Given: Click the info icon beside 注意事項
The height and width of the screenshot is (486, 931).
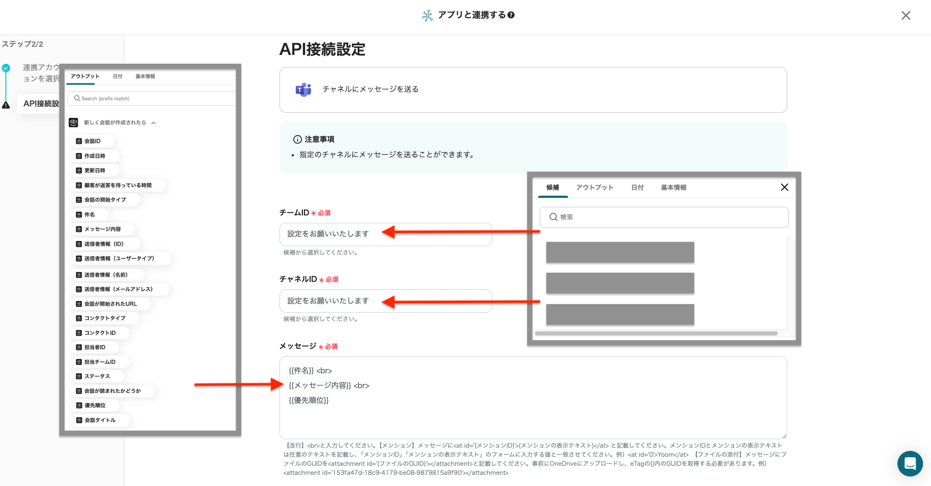Looking at the screenshot, I should (x=298, y=139).
